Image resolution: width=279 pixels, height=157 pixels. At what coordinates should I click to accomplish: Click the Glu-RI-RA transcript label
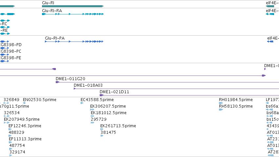click(52, 11)
